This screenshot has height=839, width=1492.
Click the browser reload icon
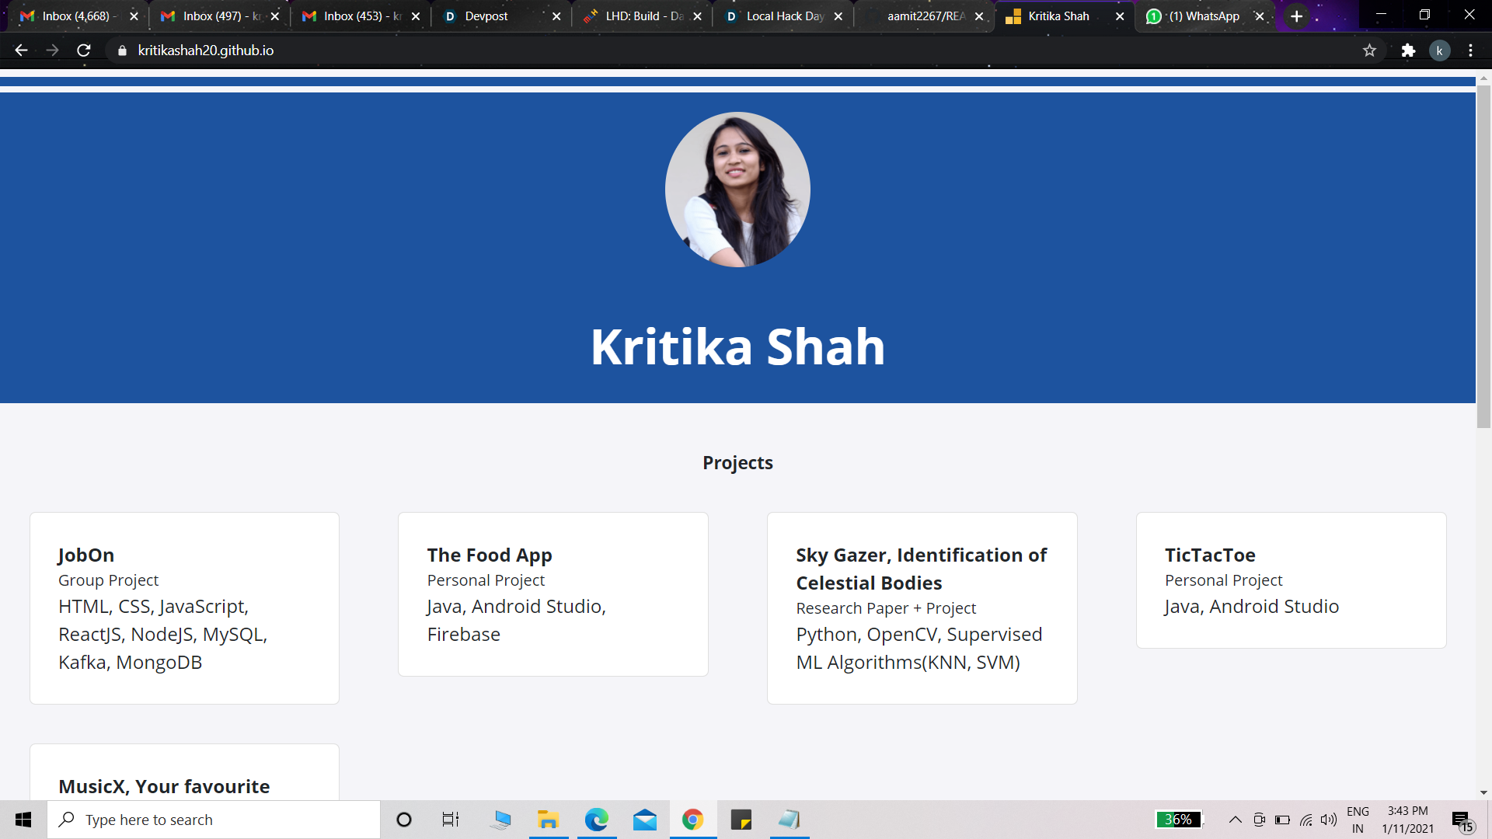[x=84, y=50]
